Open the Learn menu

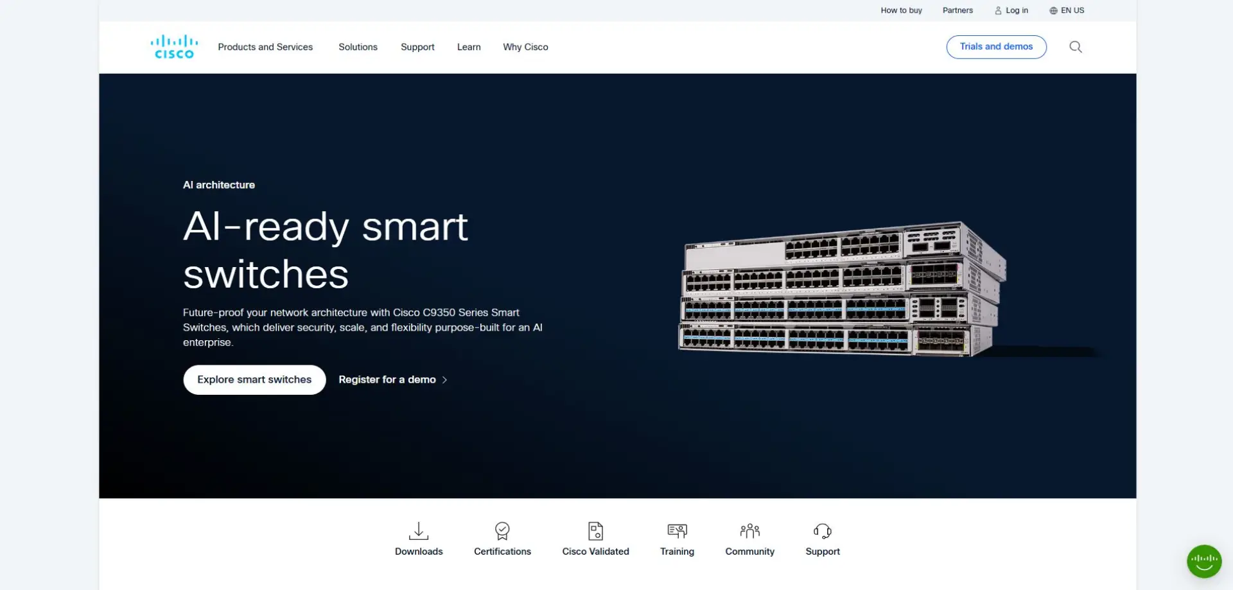[x=469, y=47]
